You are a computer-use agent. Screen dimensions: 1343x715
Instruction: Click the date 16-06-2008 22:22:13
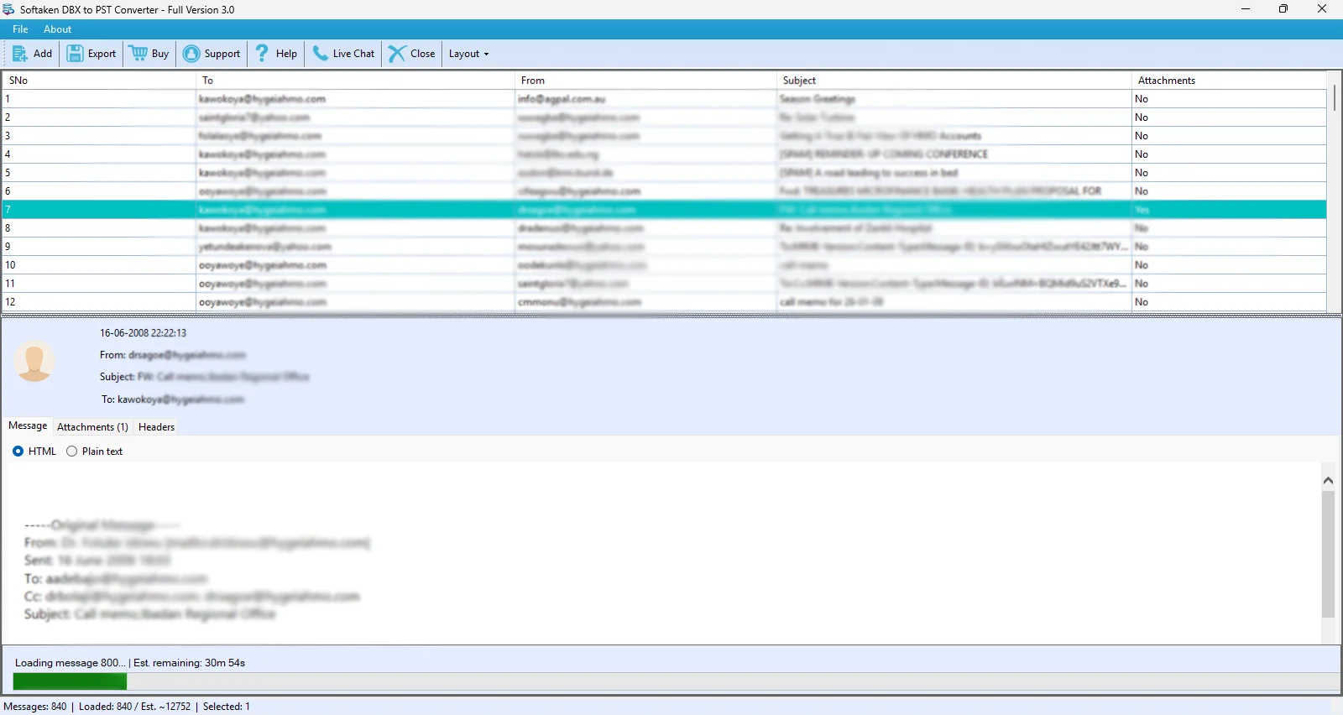[144, 333]
